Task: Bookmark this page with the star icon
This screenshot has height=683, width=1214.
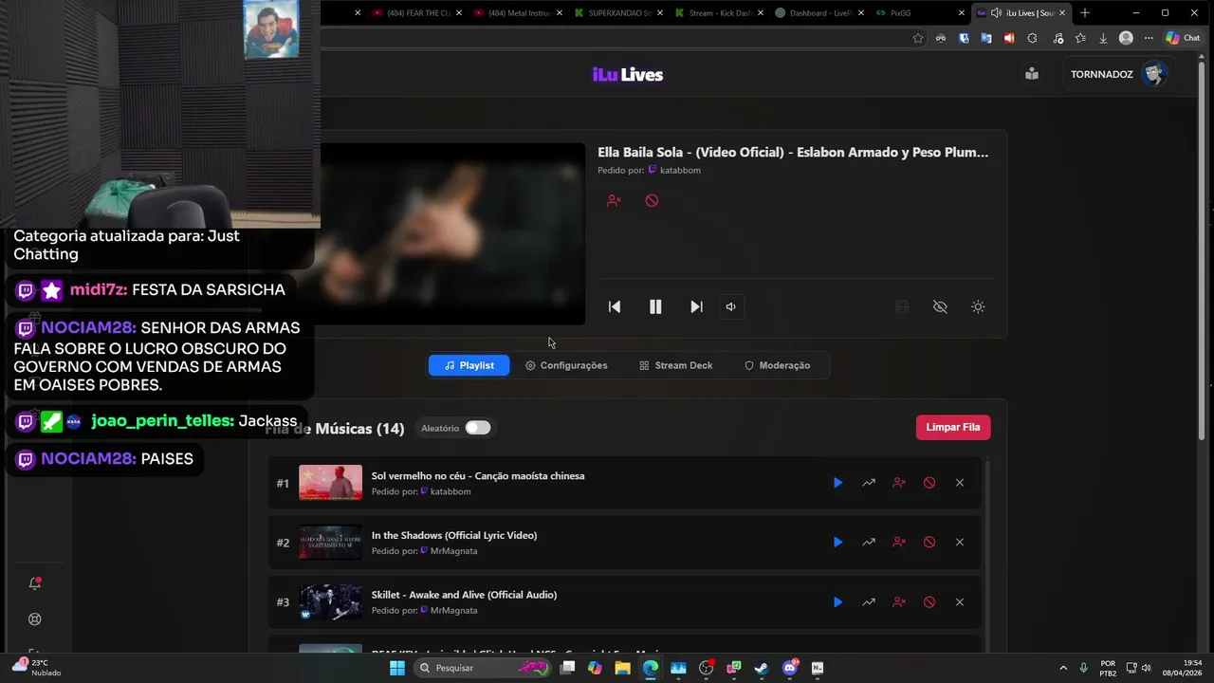Action: coord(918,38)
